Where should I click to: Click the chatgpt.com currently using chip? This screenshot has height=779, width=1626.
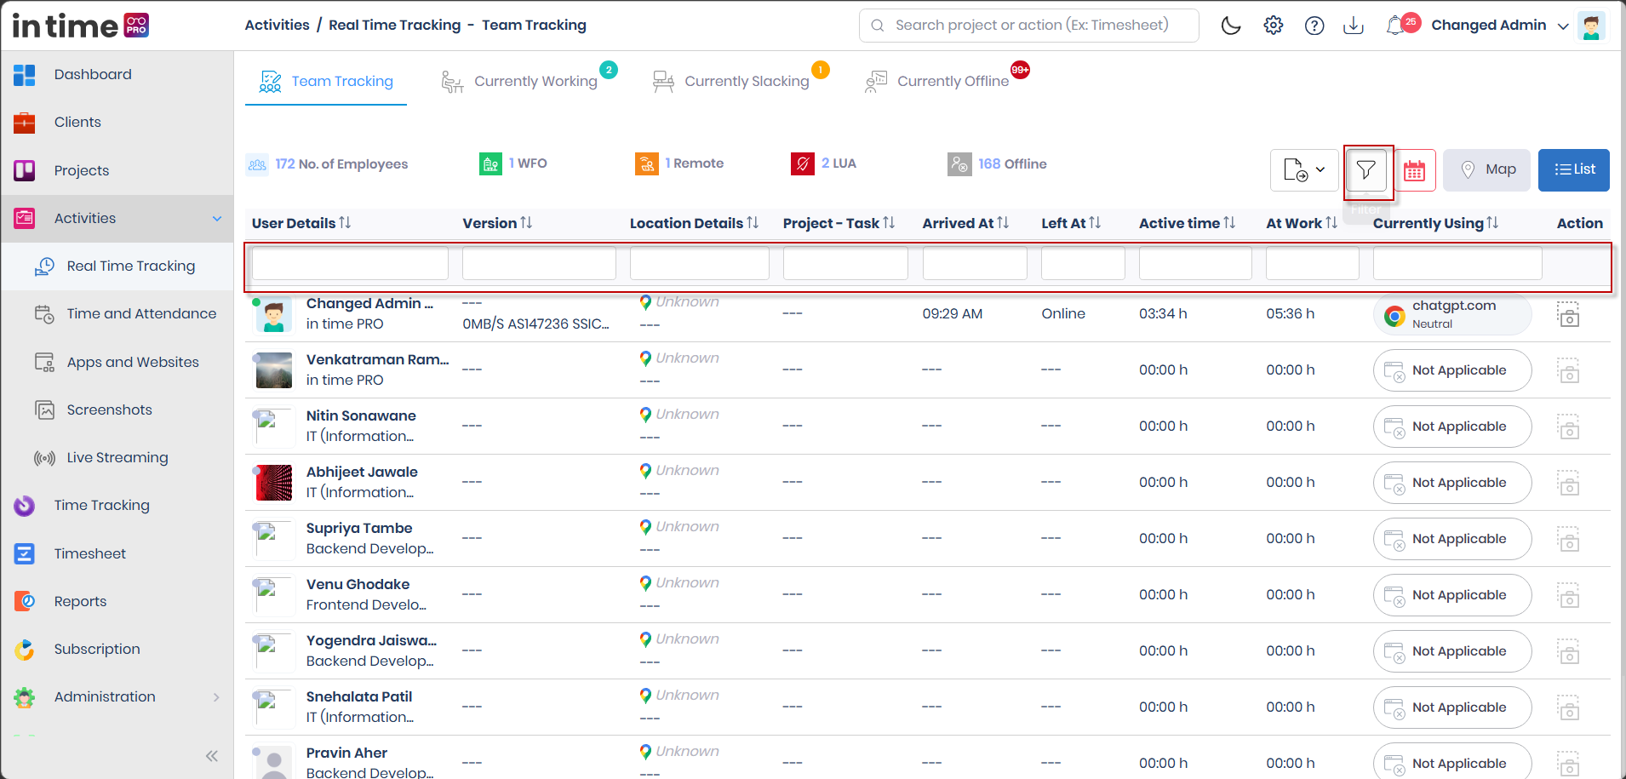click(1452, 314)
